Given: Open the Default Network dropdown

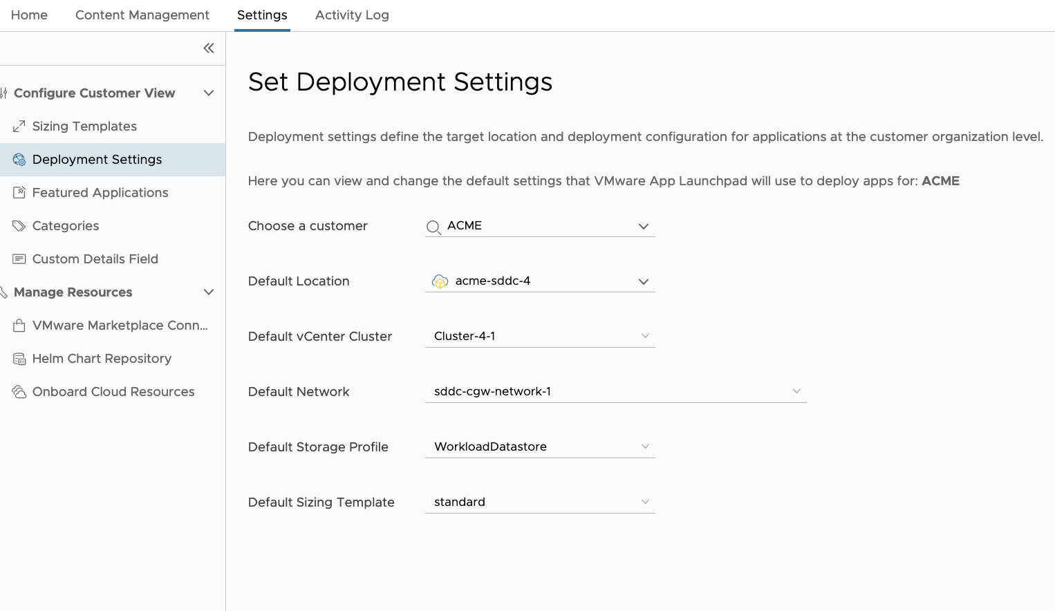Looking at the screenshot, I should click(x=796, y=391).
